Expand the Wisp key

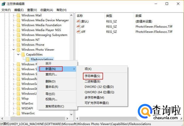[14, 99]
